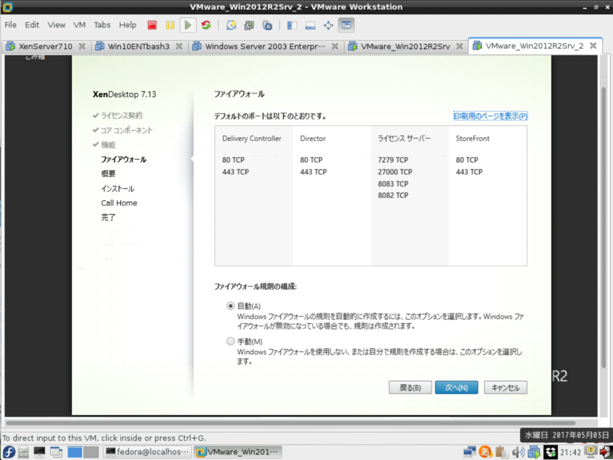Image resolution: width=613 pixels, height=460 pixels.
Task: Switch to Windows Server 2003 Enterprise tab
Action: pyautogui.click(x=265, y=46)
